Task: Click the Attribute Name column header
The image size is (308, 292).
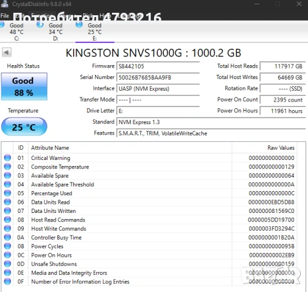Action: coord(130,148)
